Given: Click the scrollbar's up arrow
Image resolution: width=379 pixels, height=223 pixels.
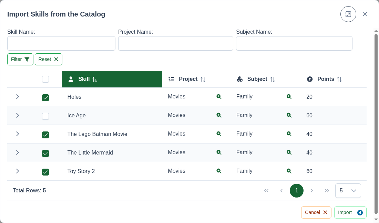Looking at the screenshot, I should pyautogui.click(x=376, y=31).
